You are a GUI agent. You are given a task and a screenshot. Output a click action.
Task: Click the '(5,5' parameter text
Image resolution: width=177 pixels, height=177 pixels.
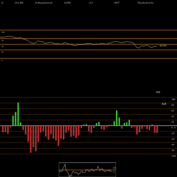[x=91, y=3]
